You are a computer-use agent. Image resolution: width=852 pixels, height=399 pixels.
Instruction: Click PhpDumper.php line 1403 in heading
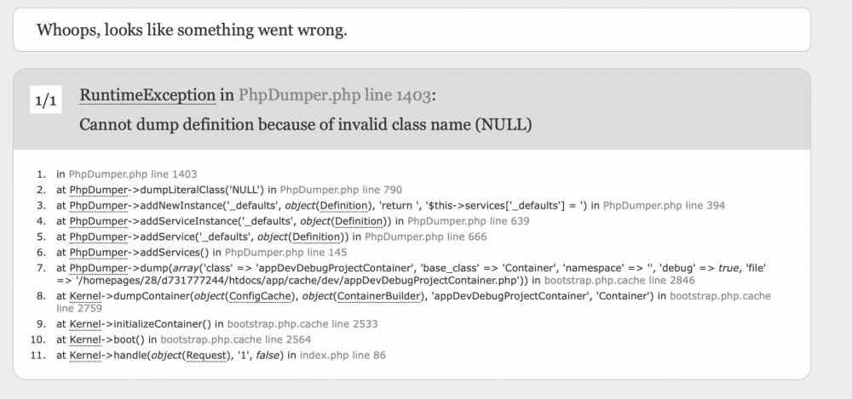(334, 95)
